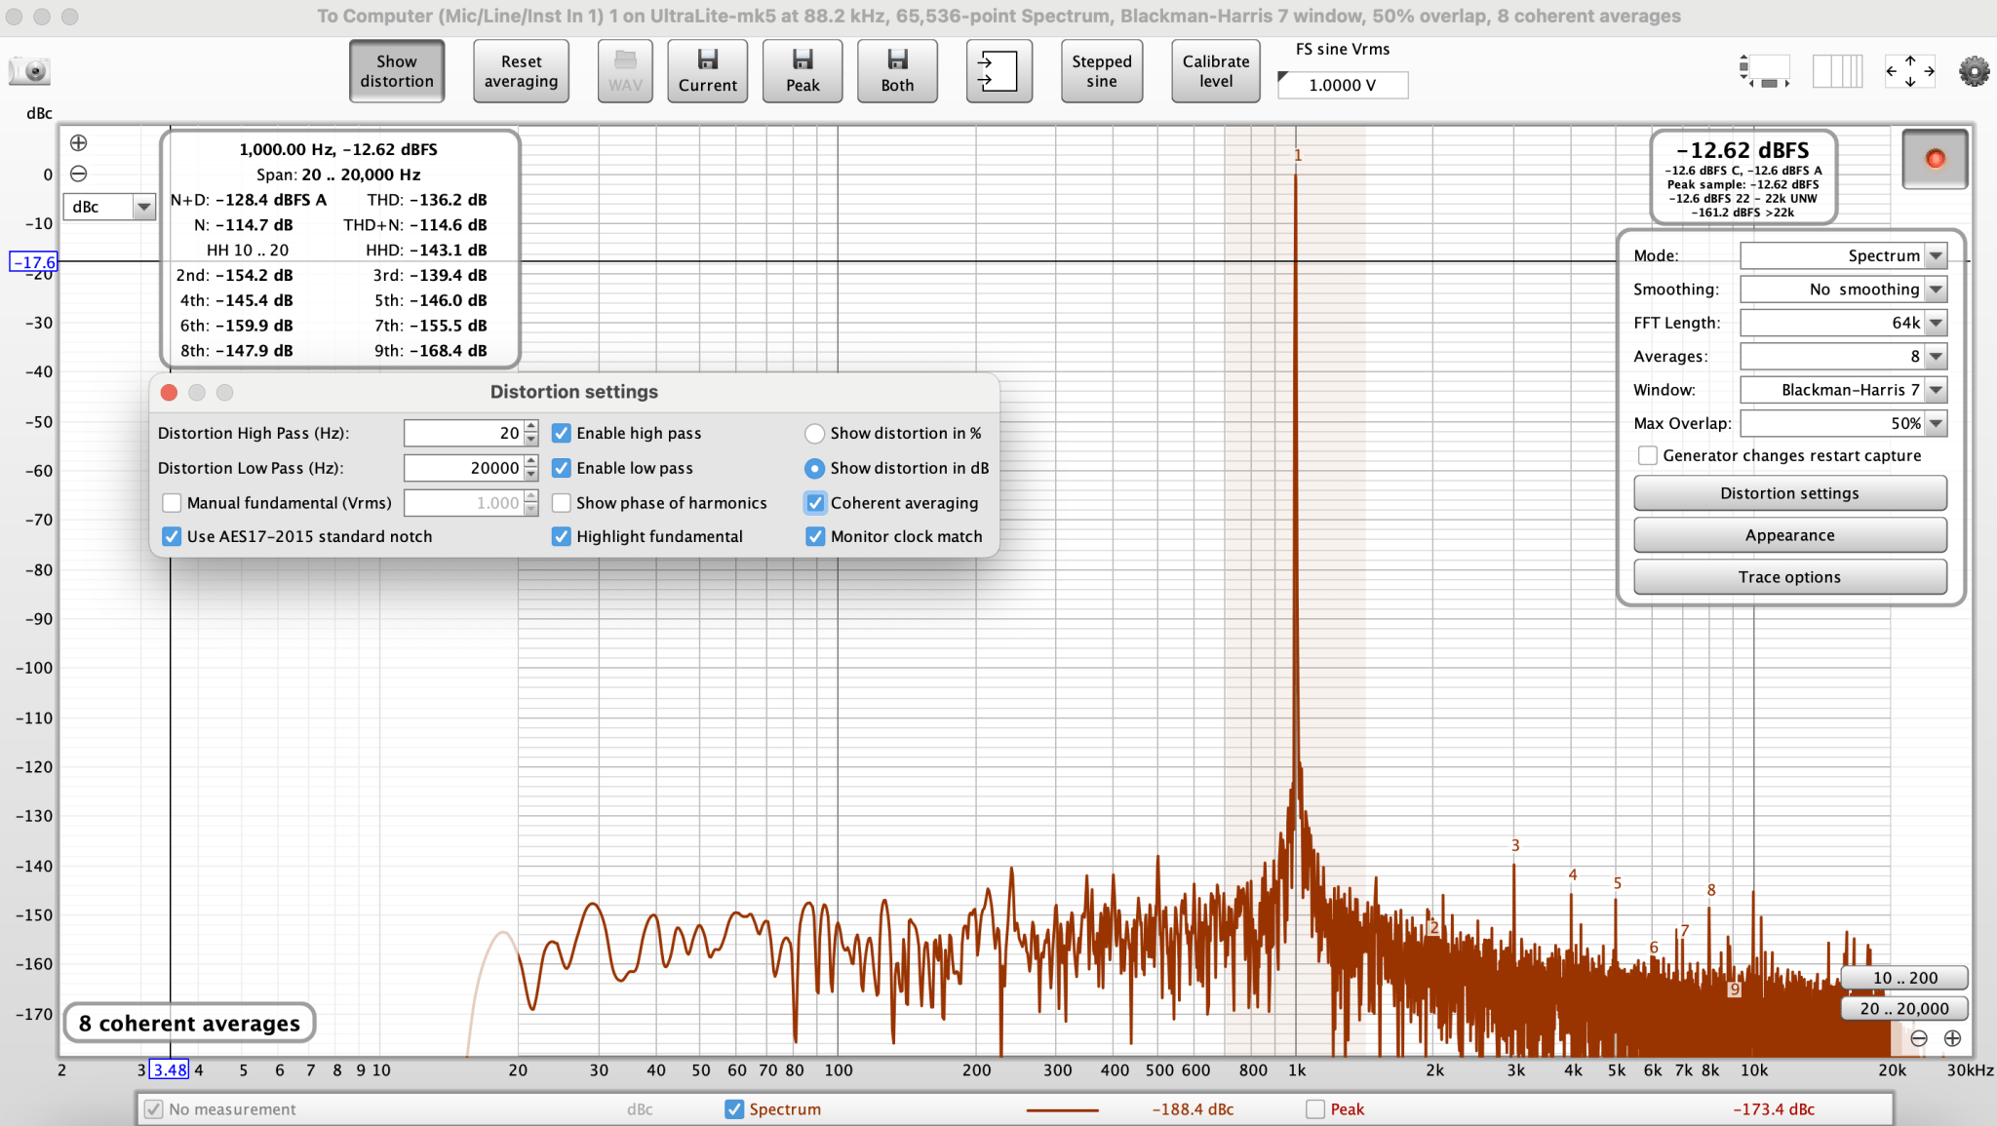Toggle the Show distortion button
Image resolution: width=1997 pixels, height=1126 pixels.
pyautogui.click(x=397, y=71)
